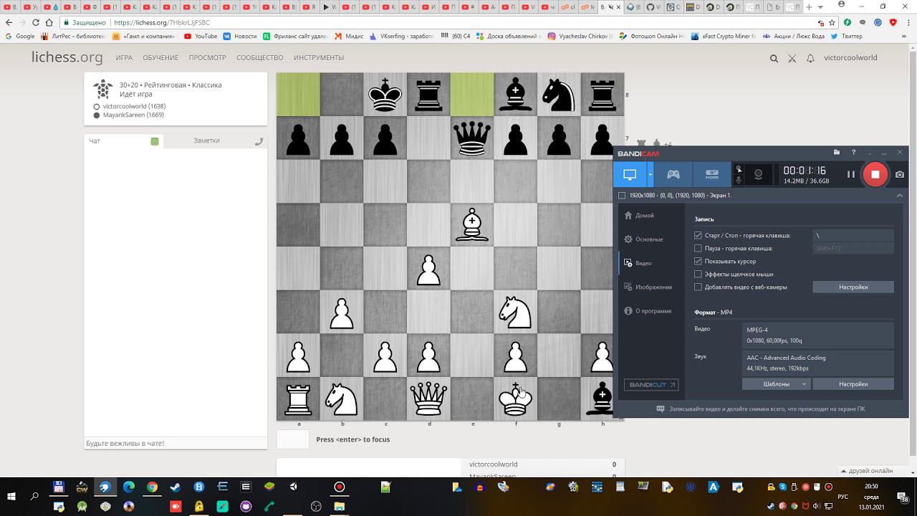Toggle Показывать курсор checkbox
This screenshot has width=917, height=516.
(x=698, y=261)
